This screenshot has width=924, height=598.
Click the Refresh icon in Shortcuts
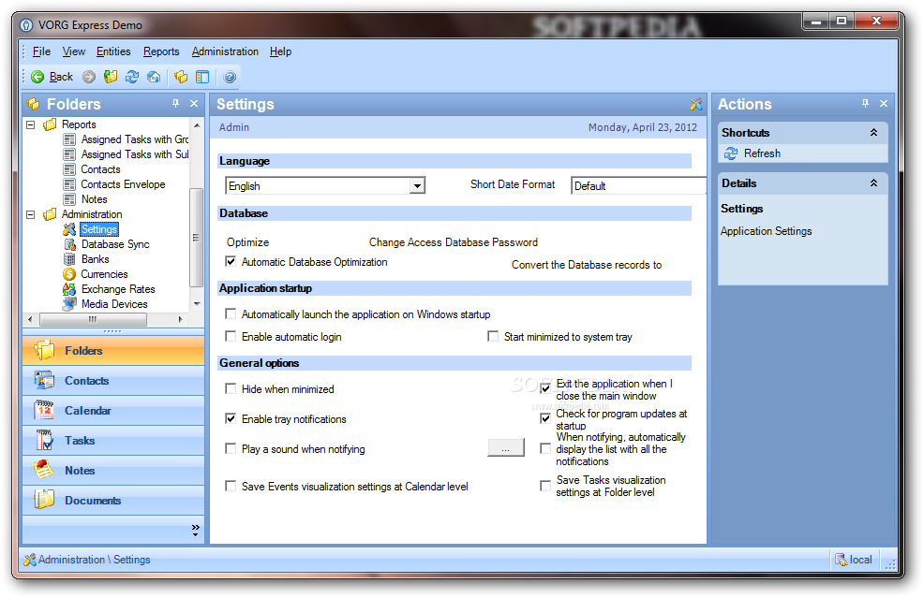[x=731, y=153]
